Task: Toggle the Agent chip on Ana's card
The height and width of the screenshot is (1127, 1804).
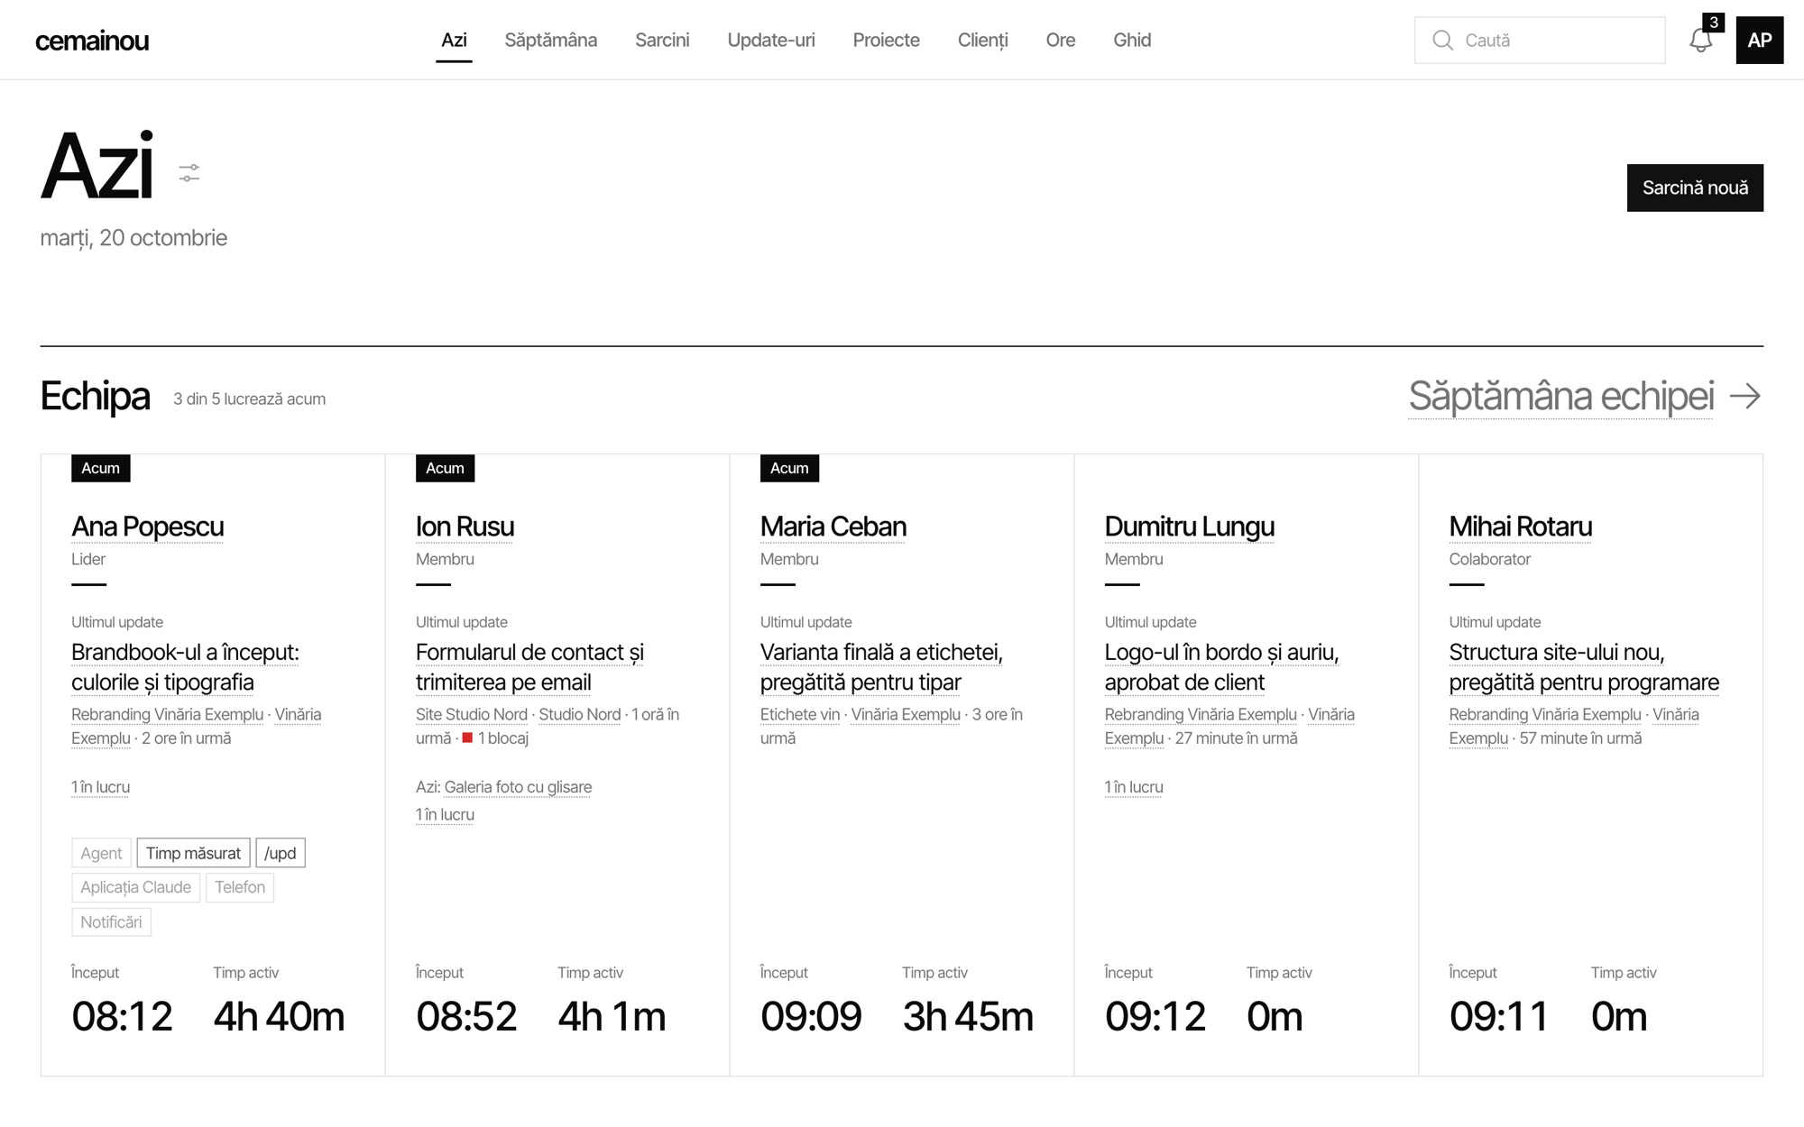Action: point(101,853)
